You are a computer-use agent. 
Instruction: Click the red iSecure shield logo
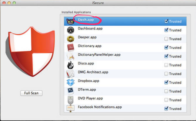[x=30, y=52]
